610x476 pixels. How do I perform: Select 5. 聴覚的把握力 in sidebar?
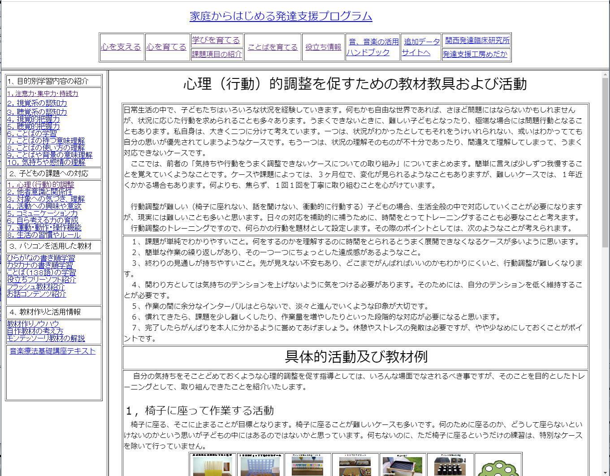pyautogui.click(x=33, y=126)
